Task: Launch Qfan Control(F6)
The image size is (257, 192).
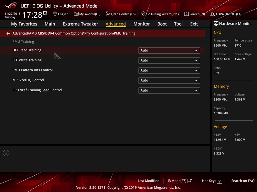Action: 121,14
